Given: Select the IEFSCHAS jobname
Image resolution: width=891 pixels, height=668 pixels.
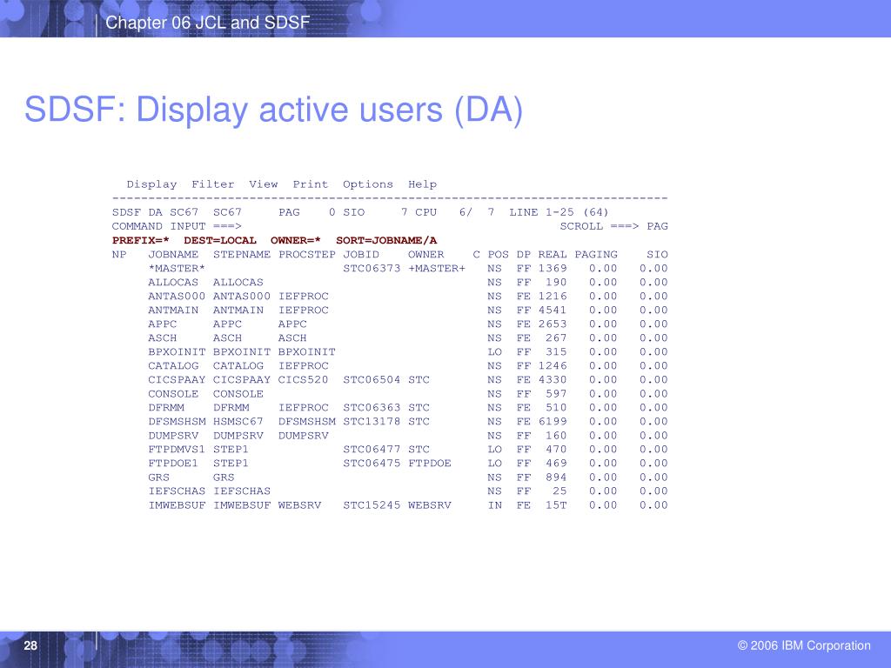Looking at the screenshot, I should tap(177, 491).
